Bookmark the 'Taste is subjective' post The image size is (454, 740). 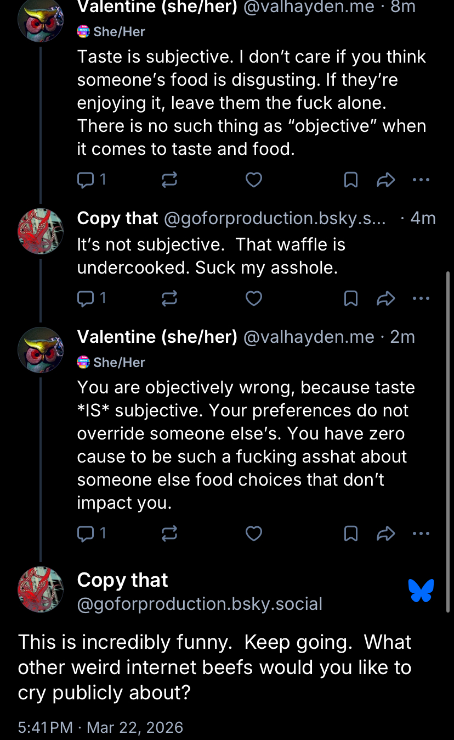tap(350, 180)
